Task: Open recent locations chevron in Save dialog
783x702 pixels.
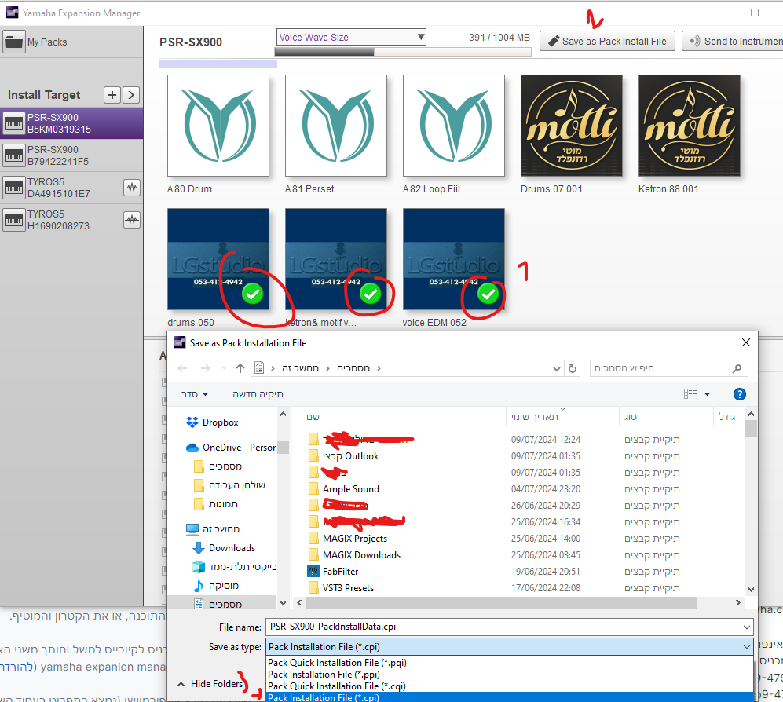Action: pyautogui.click(x=224, y=368)
